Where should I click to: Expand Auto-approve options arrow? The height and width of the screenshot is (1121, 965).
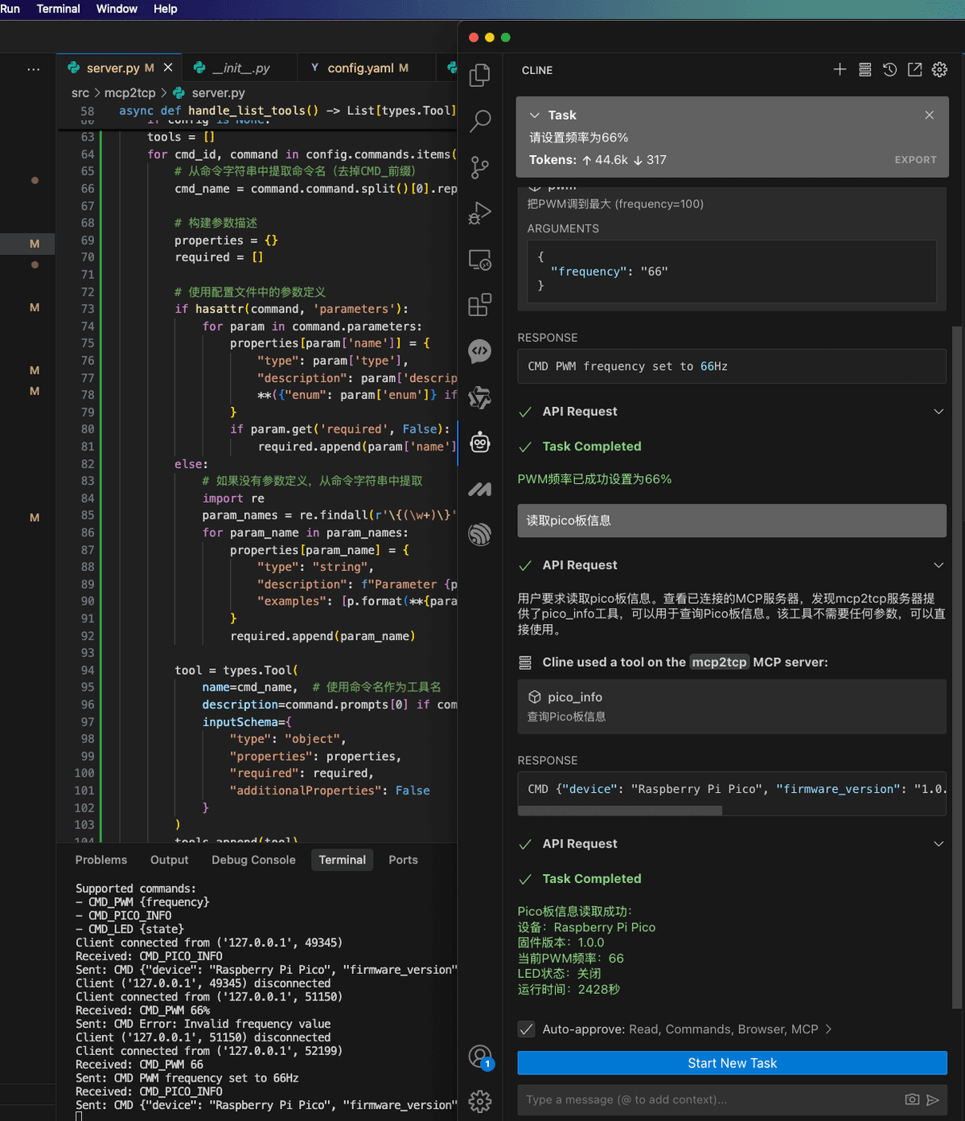pyautogui.click(x=829, y=1029)
